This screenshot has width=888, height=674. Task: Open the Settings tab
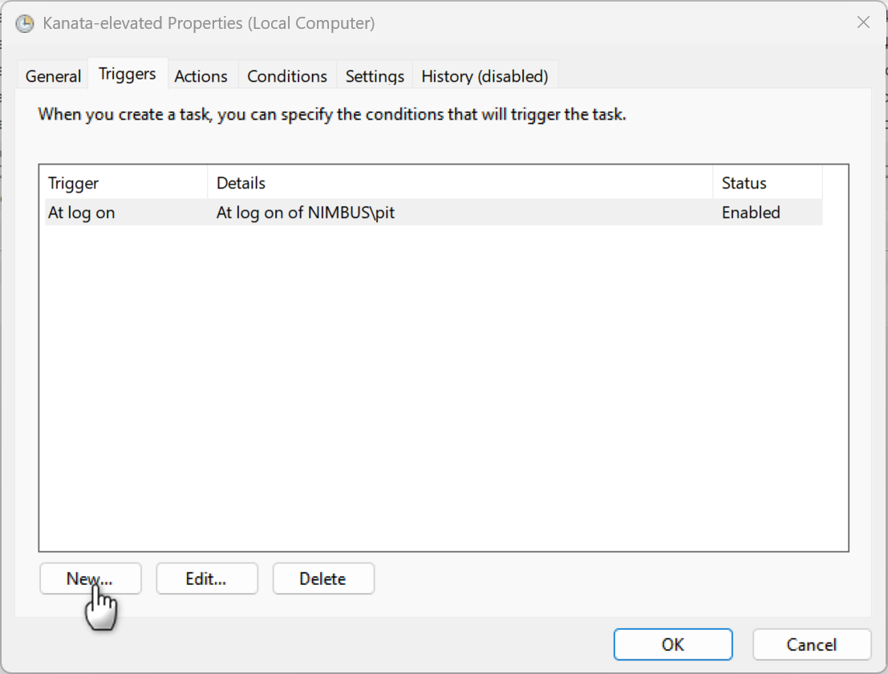pyautogui.click(x=374, y=75)
